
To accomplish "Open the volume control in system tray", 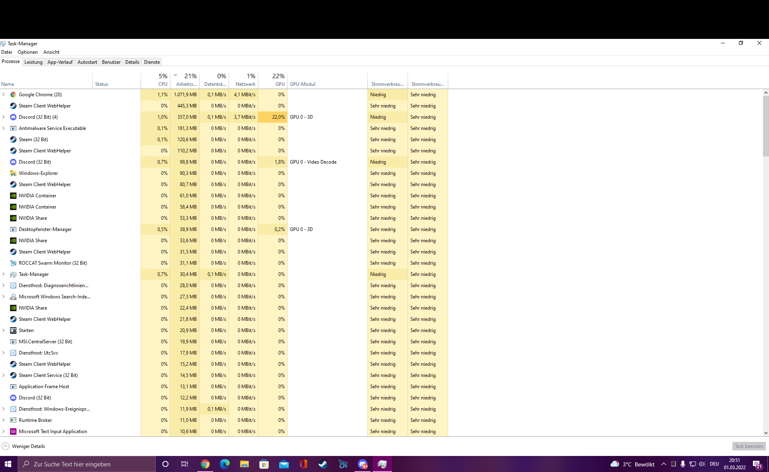I will (702, 464).
